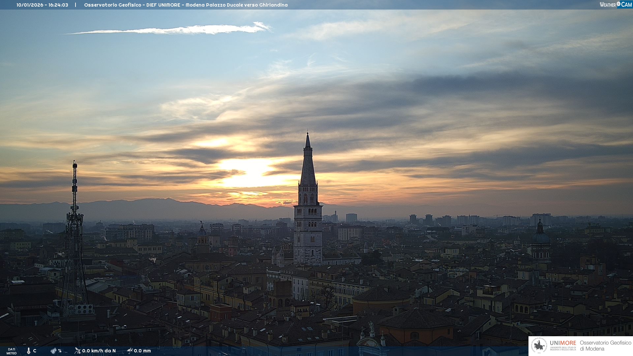Screen dimensions: 633x356
Task: Click the 0.0 km/h da N wind reading
Action: (99, 351)
